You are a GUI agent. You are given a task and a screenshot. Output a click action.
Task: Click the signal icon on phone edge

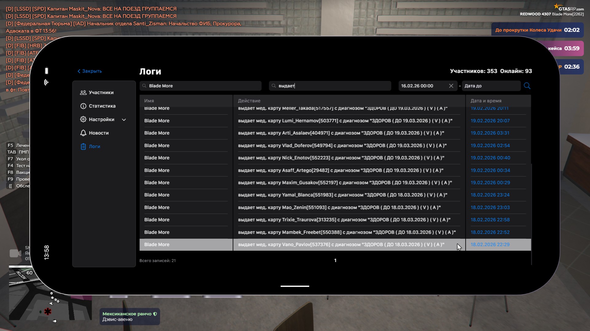coord(46,82)
